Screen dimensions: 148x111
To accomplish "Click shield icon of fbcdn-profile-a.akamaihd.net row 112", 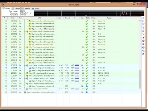I will point(27,76).
